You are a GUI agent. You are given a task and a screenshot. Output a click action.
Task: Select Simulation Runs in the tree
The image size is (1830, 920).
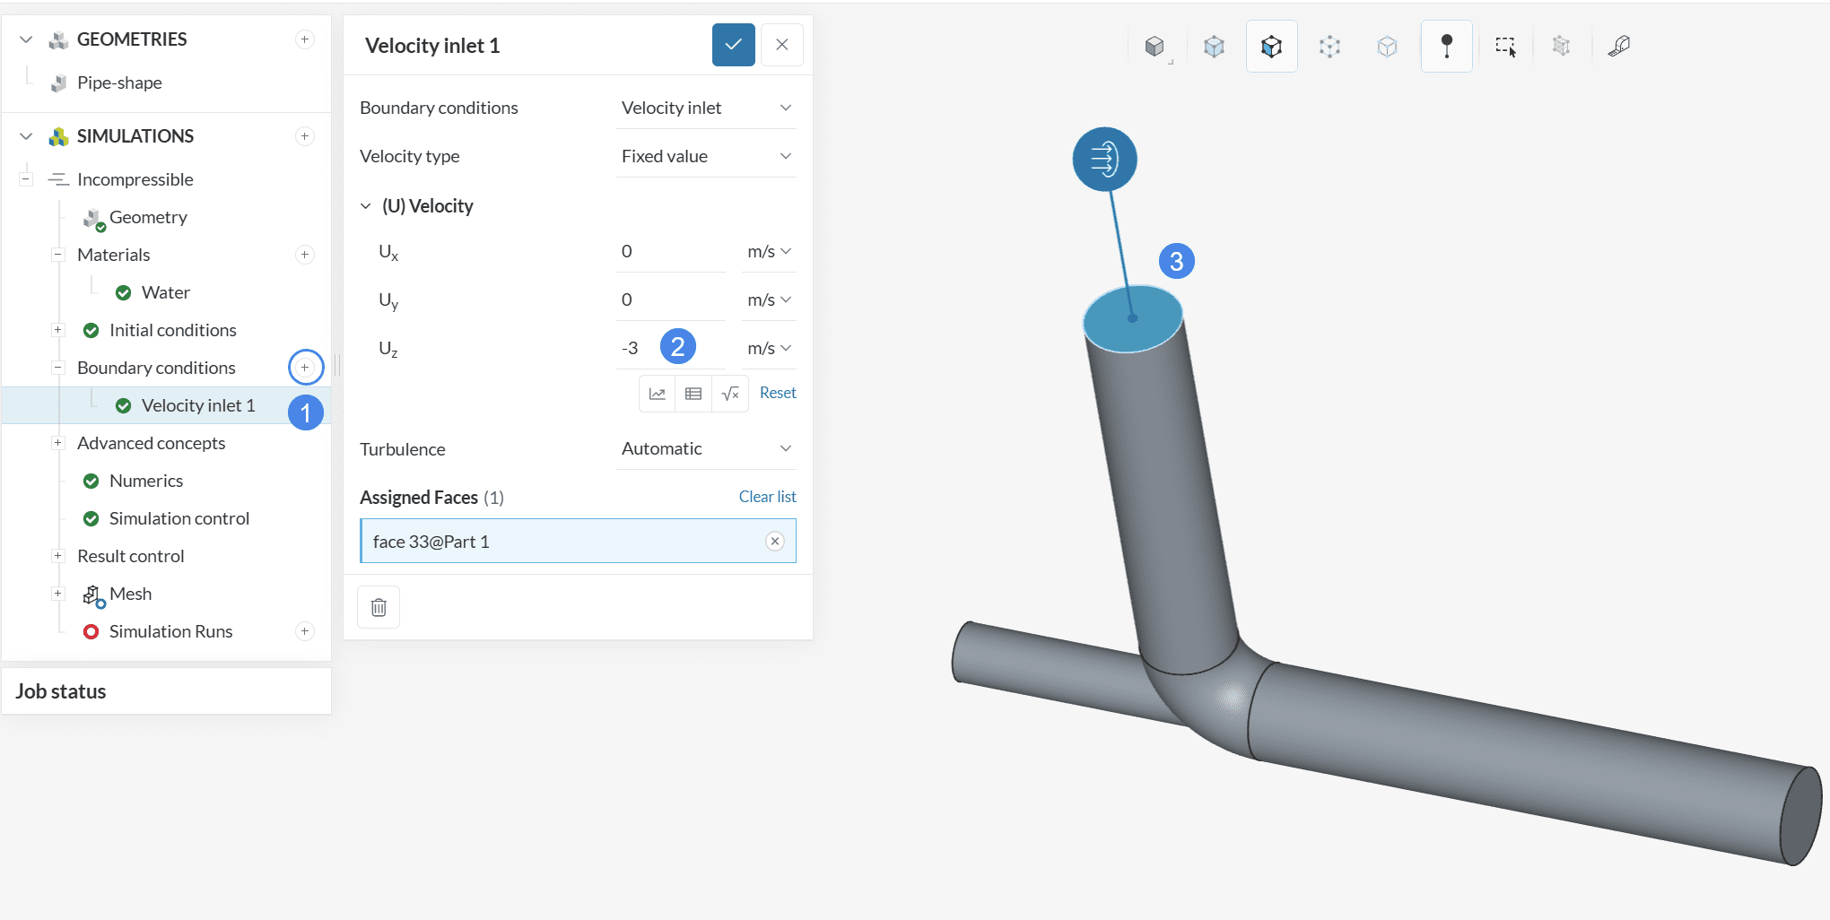point(170,631)
